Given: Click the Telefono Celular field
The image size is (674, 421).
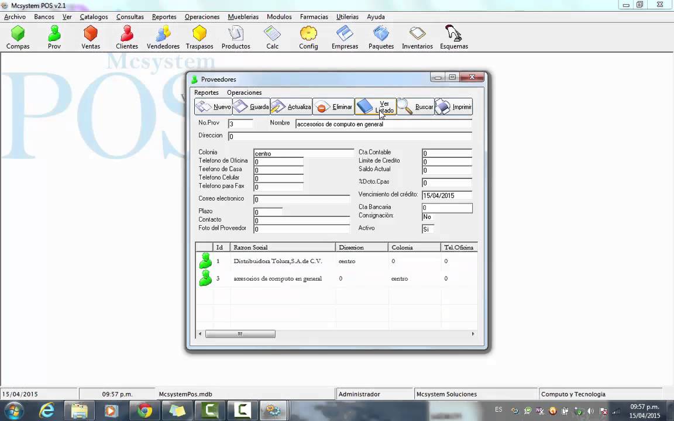Looking at the screenshot, I should (278, 178).
